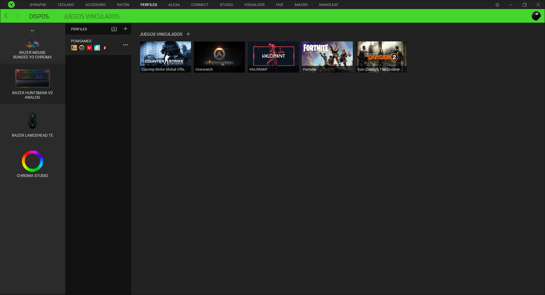Open the Fortnite game thumbnail
This screenshot has height=295, width=545.
pyautogui.click(x=327, y=57)
